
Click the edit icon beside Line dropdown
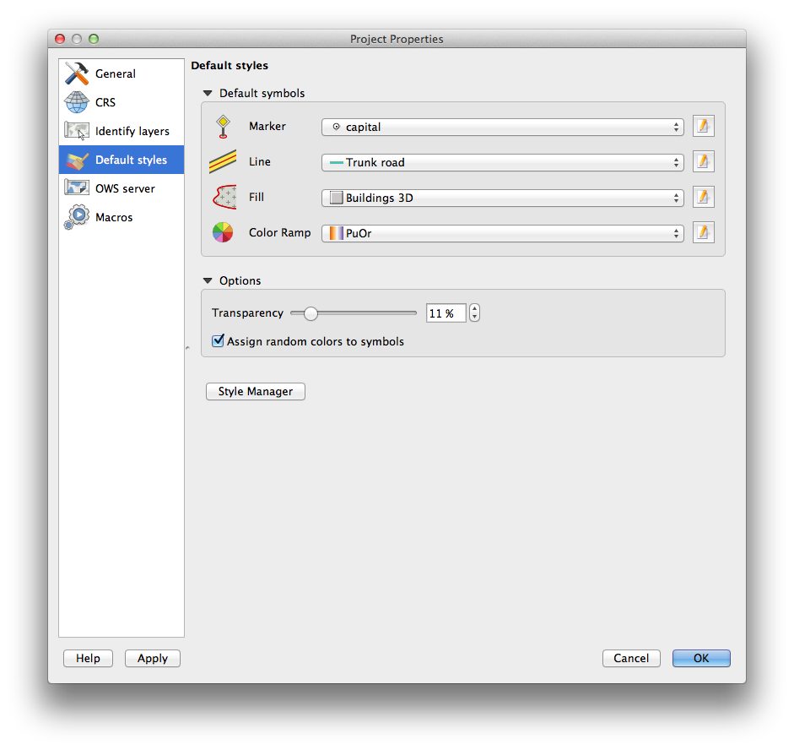pyautogui.click(x=703, y=162)
